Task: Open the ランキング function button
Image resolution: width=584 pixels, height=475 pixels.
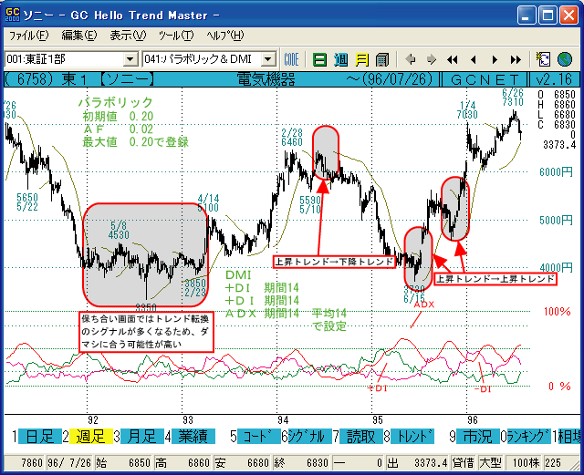Action: tap(529, 437)
